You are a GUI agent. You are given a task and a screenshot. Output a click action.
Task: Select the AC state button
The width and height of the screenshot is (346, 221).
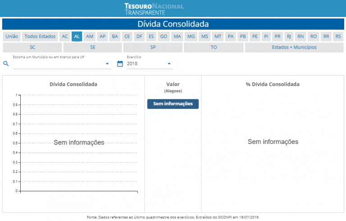click(65, 36)
